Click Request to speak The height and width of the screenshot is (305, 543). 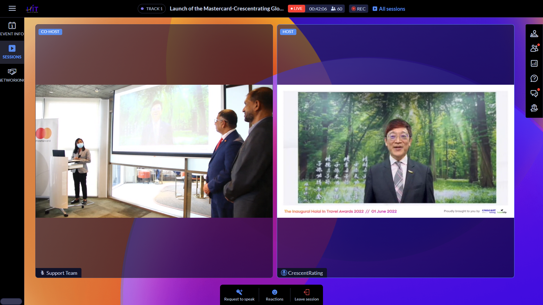point(239,295)
